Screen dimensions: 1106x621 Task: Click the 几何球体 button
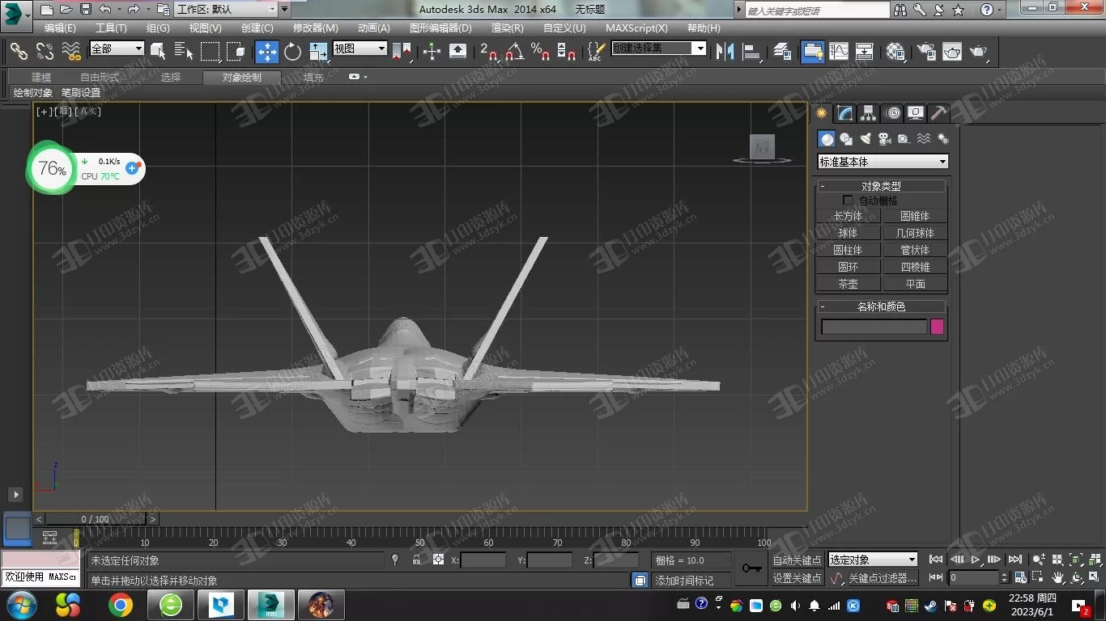tap(915, 233)
